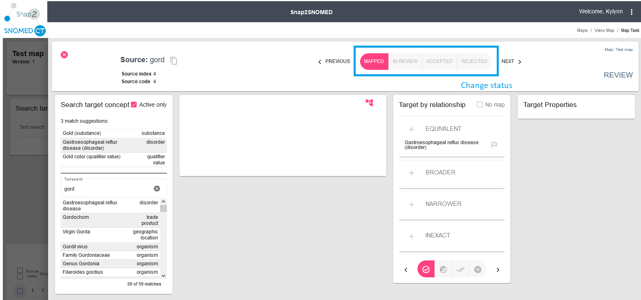
Task: Clear the gord text search field
Action: click(157, 189)
